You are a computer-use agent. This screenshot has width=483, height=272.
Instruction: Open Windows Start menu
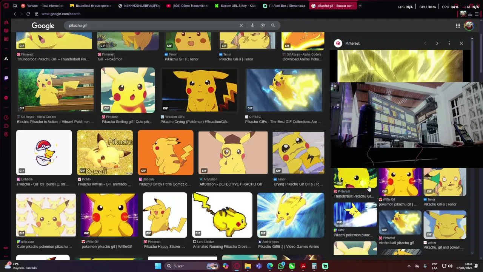click(158, 266)
